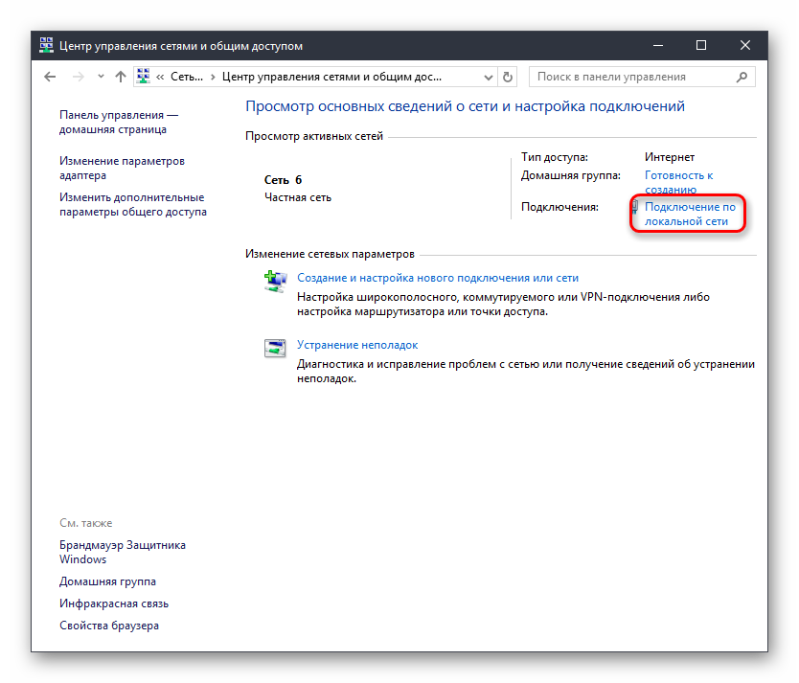Click the Up one level arrow
Viewport: 799px width, 683px height.
coord(121,77)
